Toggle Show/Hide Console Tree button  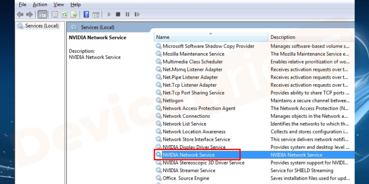click(x=42, y=14)
